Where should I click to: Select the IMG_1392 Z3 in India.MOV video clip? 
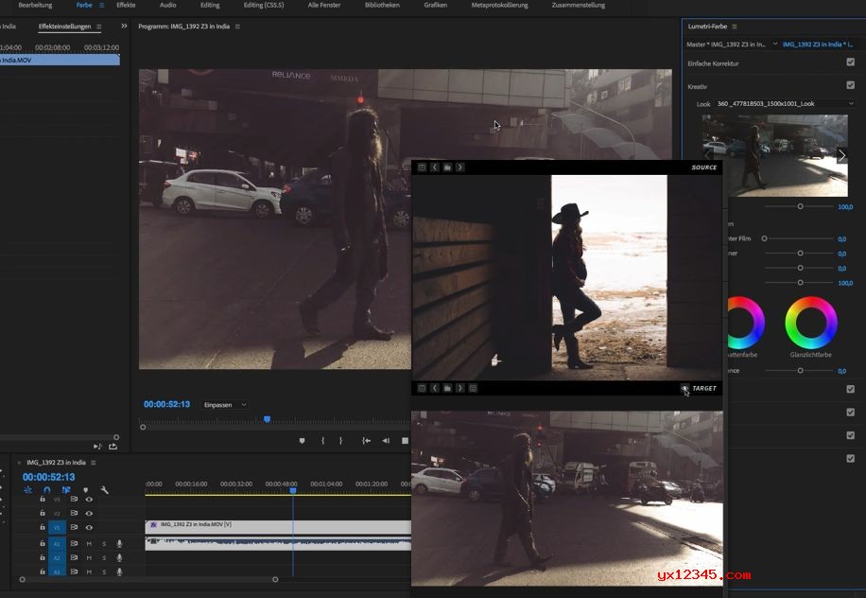point(278,527)
